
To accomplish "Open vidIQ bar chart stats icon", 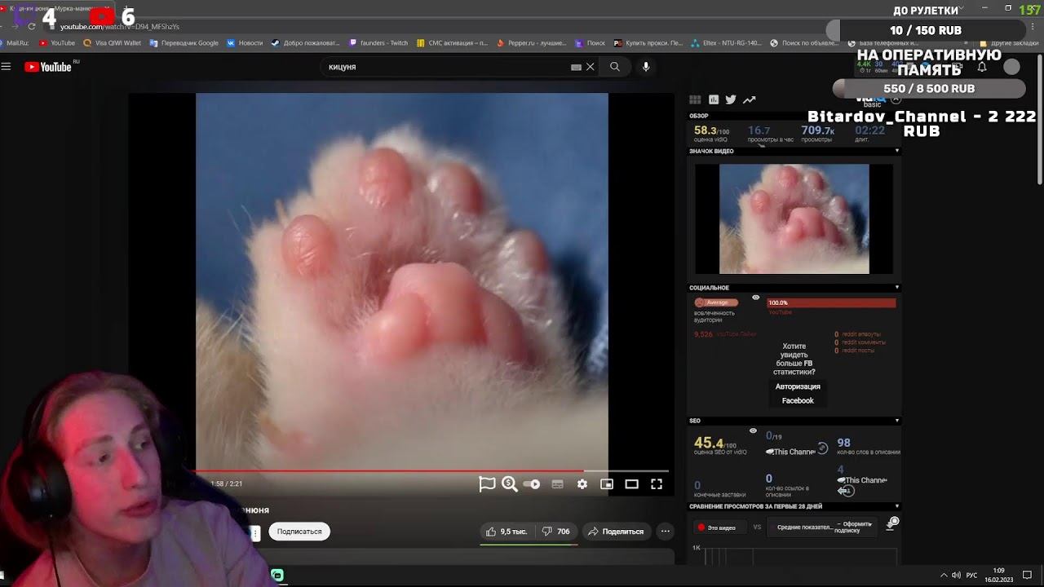I will (x=714, y=99).
